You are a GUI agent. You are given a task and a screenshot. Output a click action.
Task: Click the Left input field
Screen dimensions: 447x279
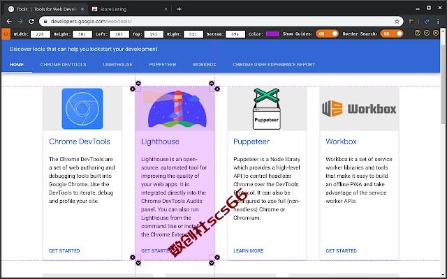[x=119, y=34]
